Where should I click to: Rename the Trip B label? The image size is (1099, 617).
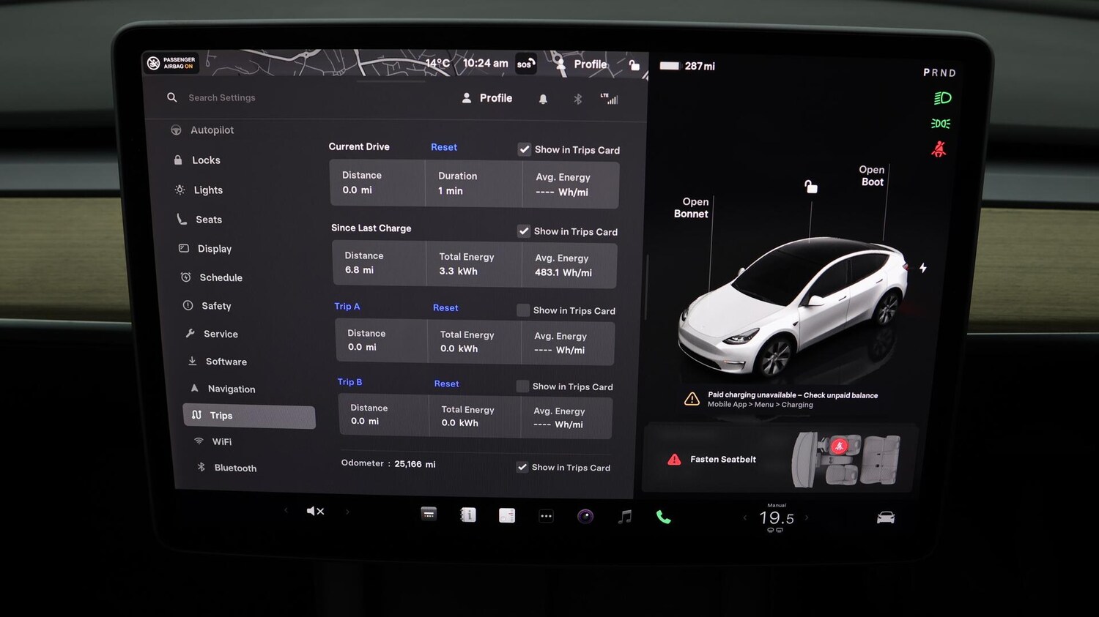pos(349,382)
